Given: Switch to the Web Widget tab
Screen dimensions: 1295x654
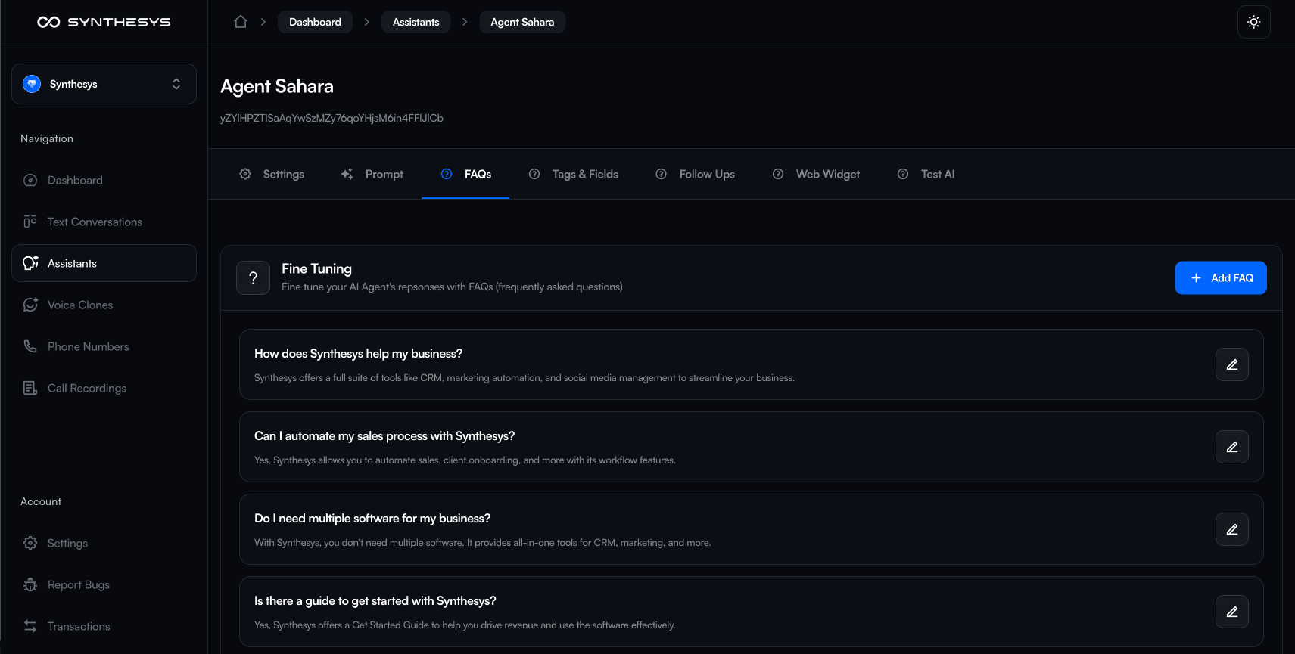Looking at the screenshot, I should [816, 174].
